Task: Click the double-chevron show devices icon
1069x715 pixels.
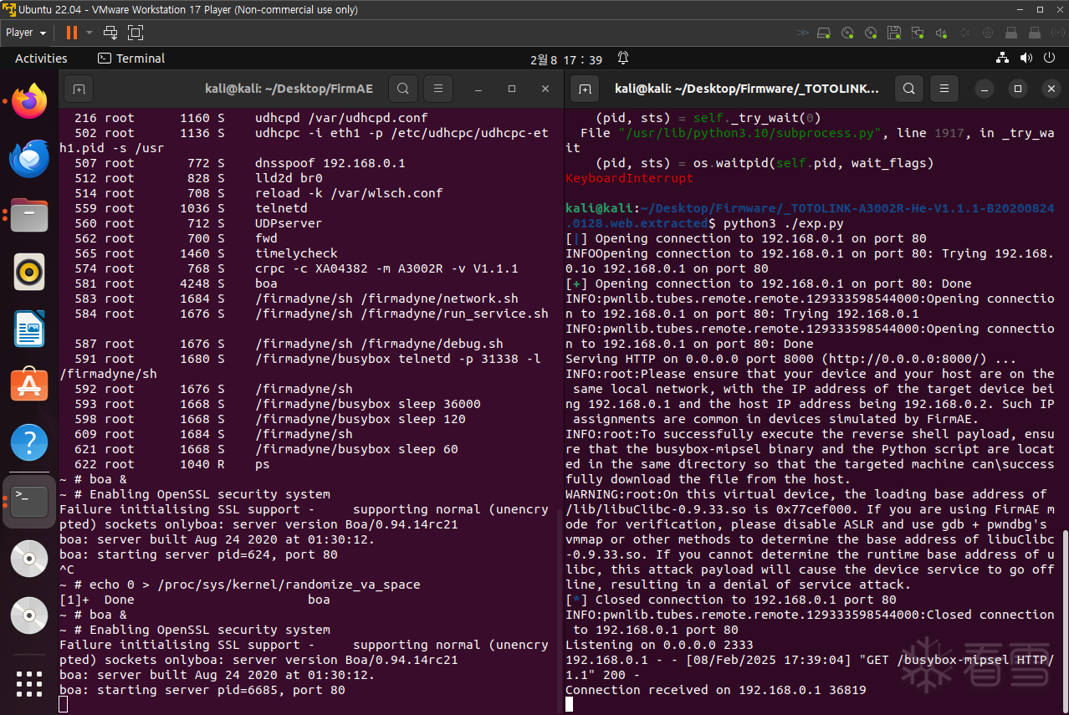Action: click(803, 33)
